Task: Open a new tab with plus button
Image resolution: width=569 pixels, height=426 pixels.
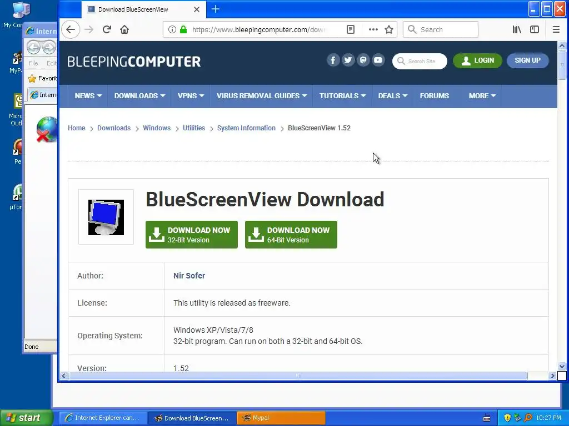Action: click(216, 9)
